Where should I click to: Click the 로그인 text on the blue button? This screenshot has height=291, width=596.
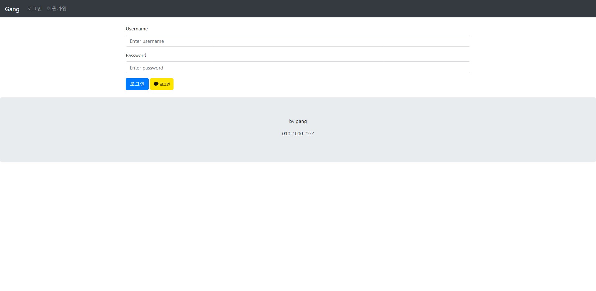[x=137, y=84]
